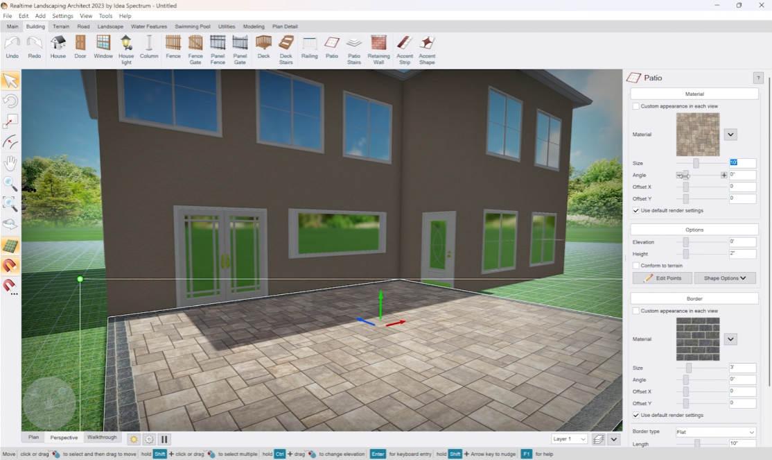Enable Conform to terrain
The width and height of the screenshot is (772, 460).
click(x=635, y=265)
